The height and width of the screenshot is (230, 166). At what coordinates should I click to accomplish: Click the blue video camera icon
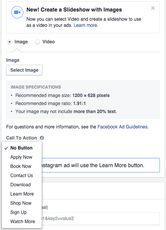tap(17, 12)
